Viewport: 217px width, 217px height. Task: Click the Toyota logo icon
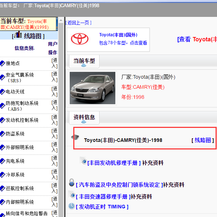point(79,39)
